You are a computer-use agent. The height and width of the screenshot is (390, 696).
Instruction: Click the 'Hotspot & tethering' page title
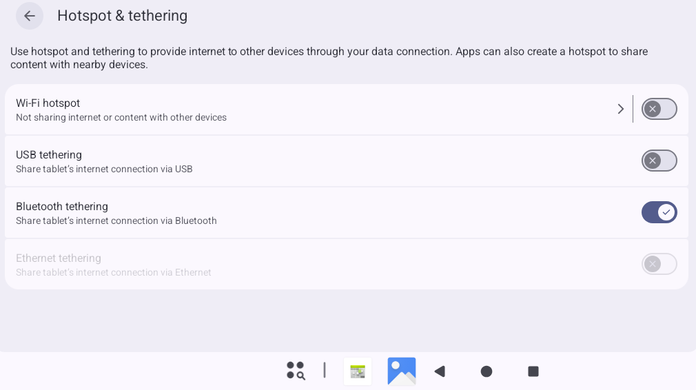click(122, 16)
